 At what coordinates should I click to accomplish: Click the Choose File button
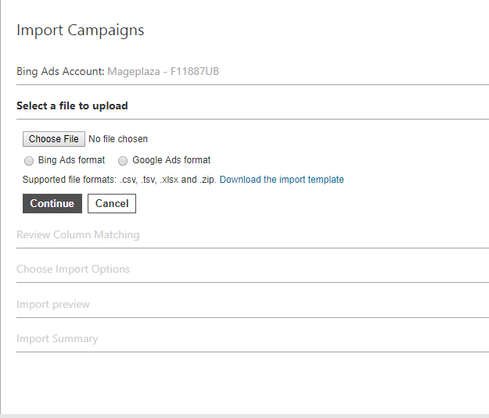click(54, 139)
